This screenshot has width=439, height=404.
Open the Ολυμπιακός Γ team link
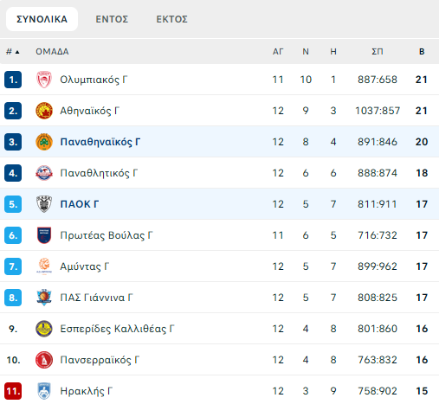[x=94, y=80]
